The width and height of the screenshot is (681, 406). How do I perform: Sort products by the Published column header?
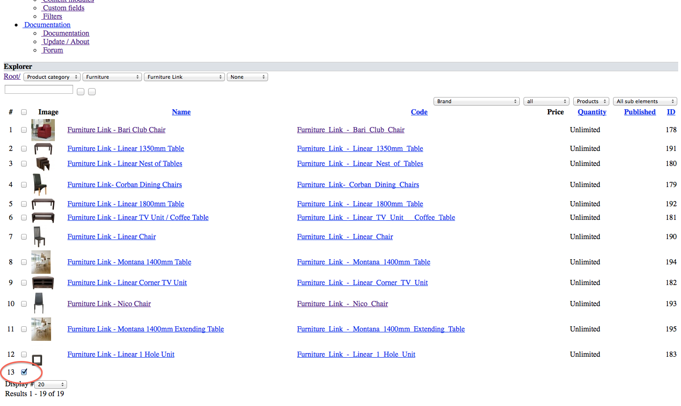640,112
